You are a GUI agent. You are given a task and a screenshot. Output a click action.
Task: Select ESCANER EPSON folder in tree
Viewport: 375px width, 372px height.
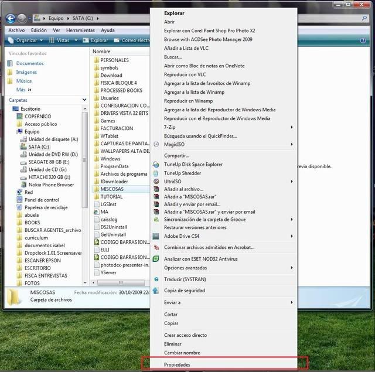43,260
